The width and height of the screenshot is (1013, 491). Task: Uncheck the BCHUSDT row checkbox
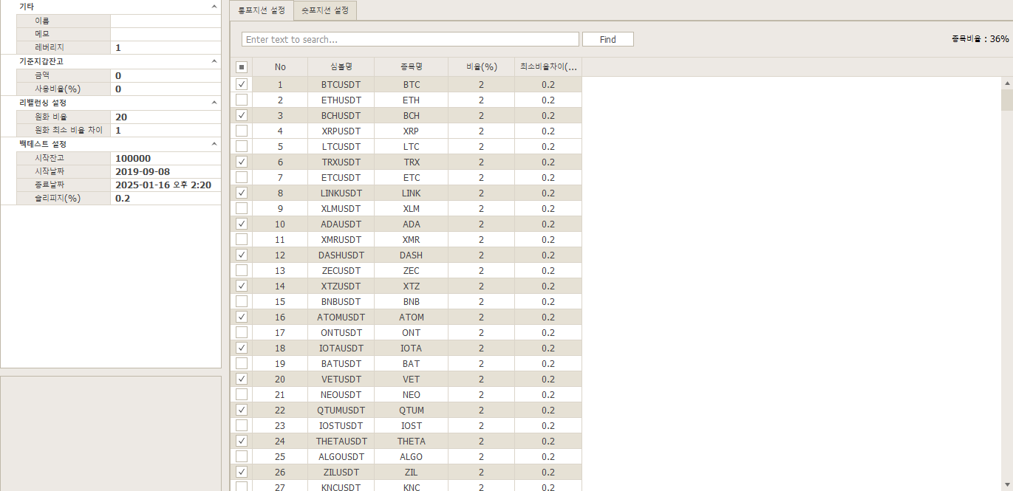click(242, 115)
